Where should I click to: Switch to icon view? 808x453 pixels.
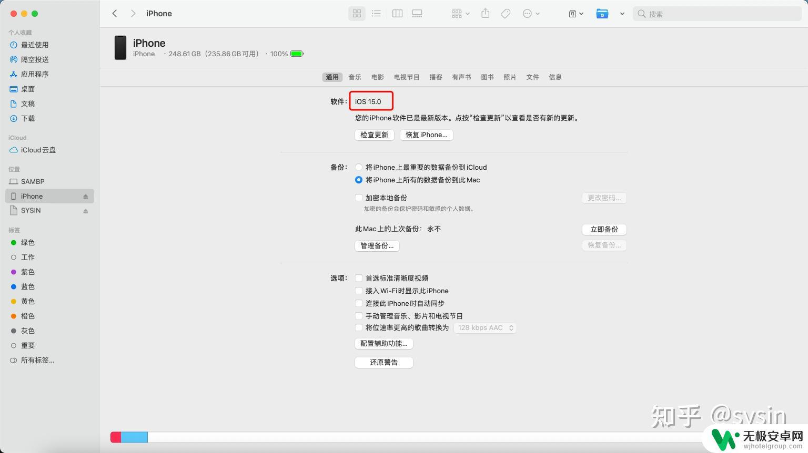click(x=357, y=14)
